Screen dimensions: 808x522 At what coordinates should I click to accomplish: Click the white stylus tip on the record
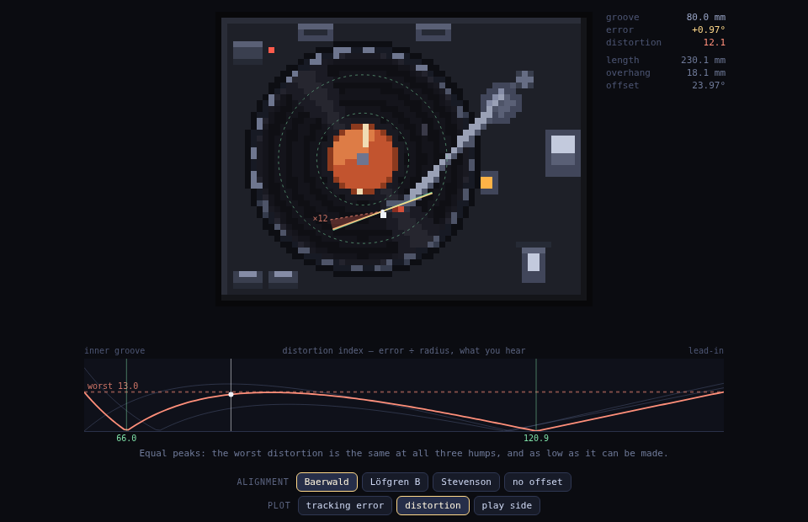(x=384, y=215)
